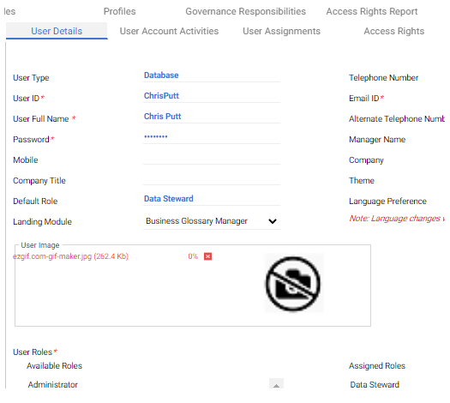Go to the Access Rights tab
Viewport: 450px width, 403px height.
(393, 31)
